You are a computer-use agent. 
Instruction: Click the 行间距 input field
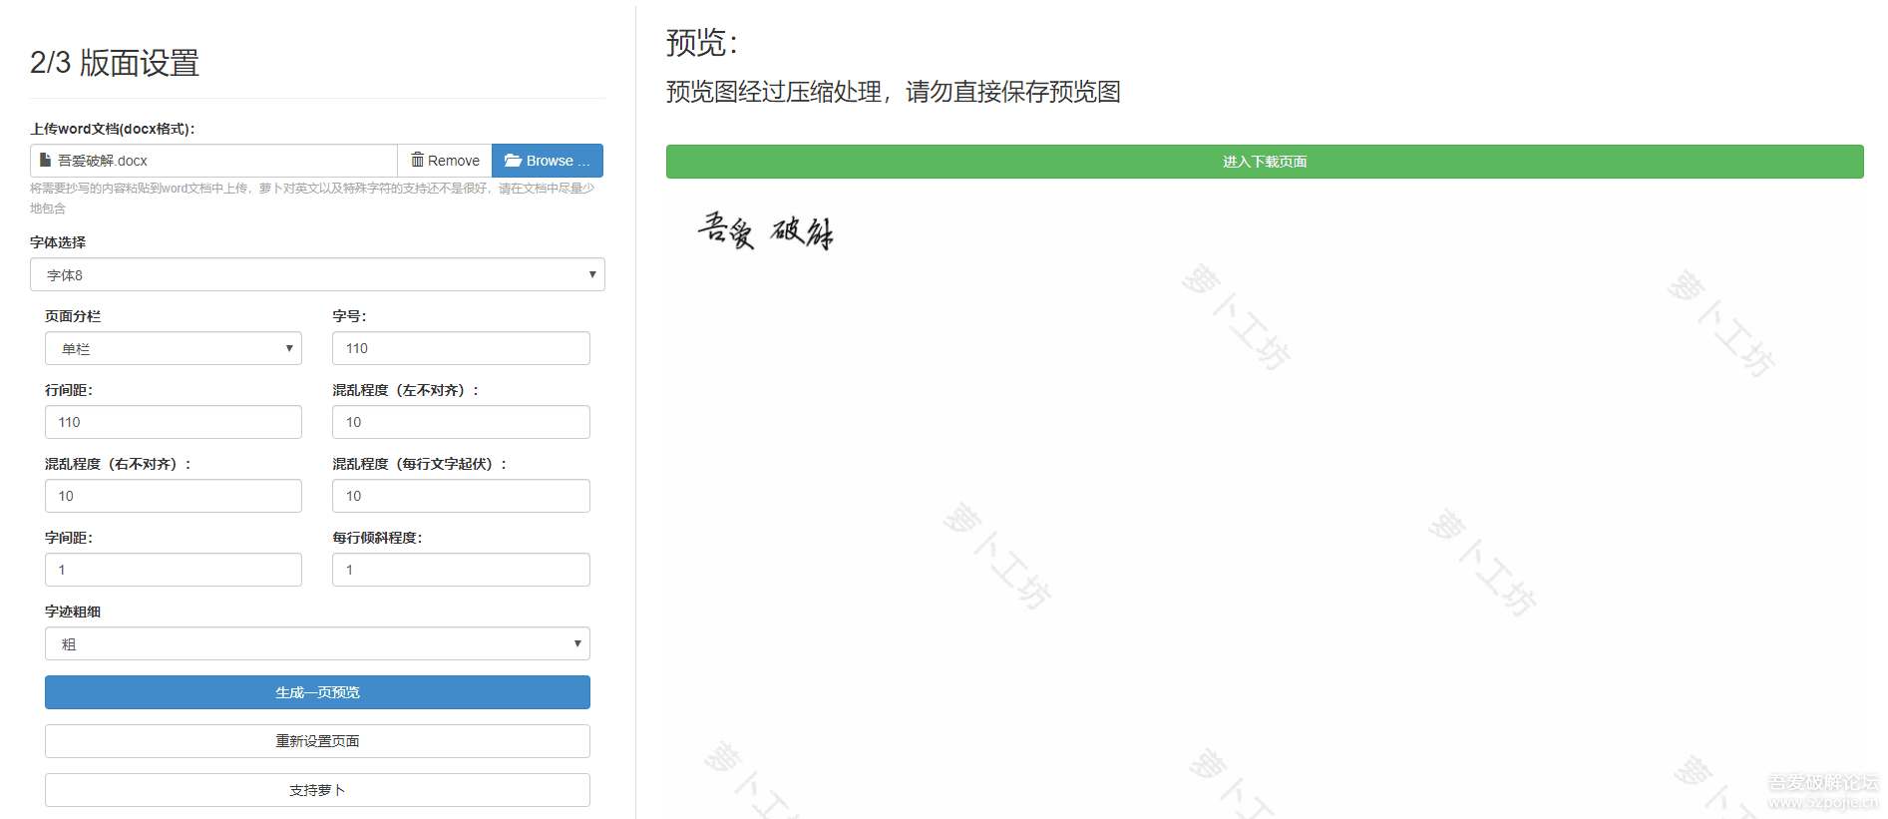pos(173,423)
